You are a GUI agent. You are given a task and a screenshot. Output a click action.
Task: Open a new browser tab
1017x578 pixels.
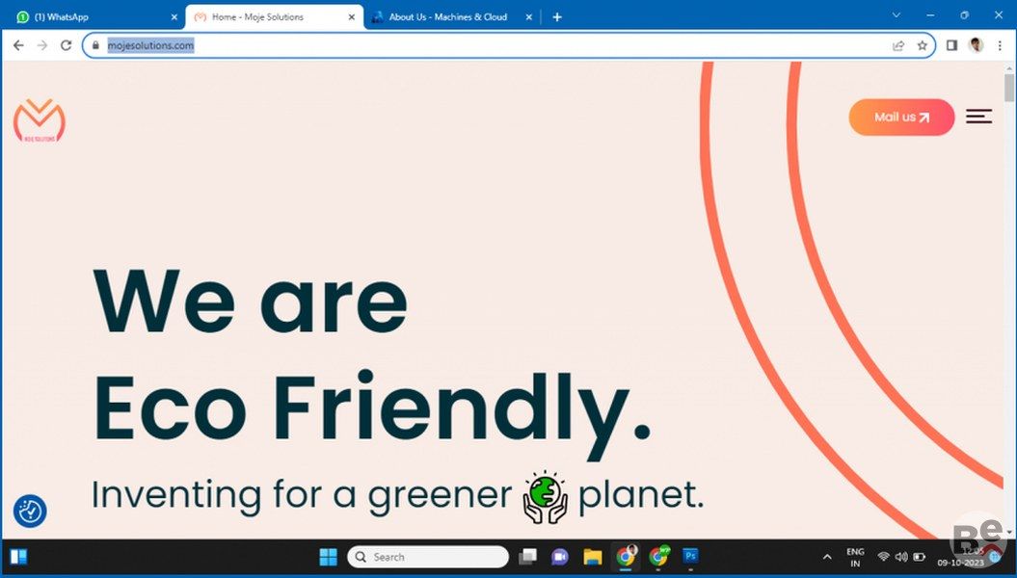[557, 16]
